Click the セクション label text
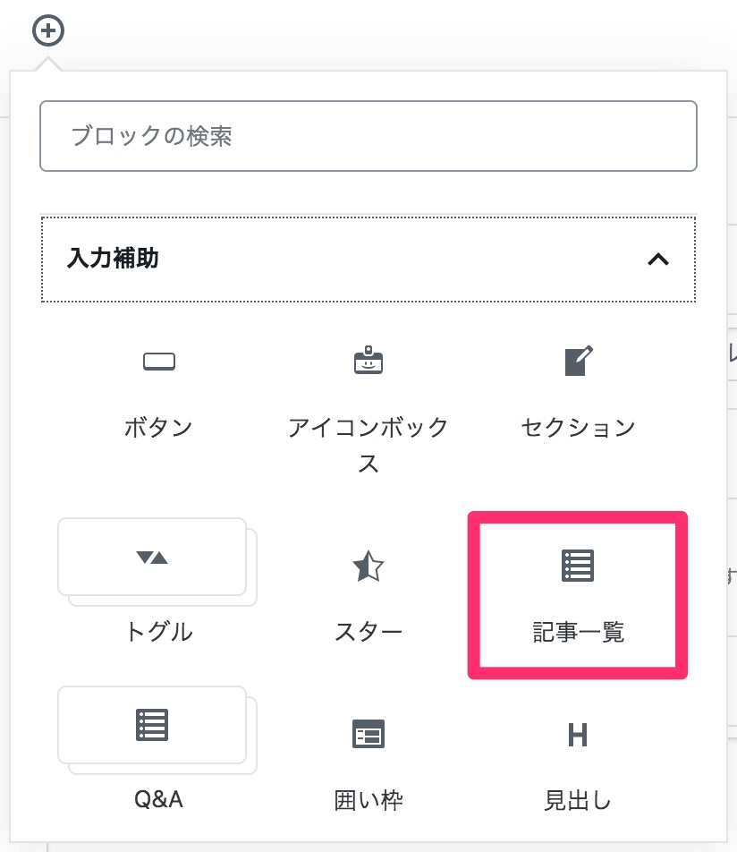 (x=579, y=428)
